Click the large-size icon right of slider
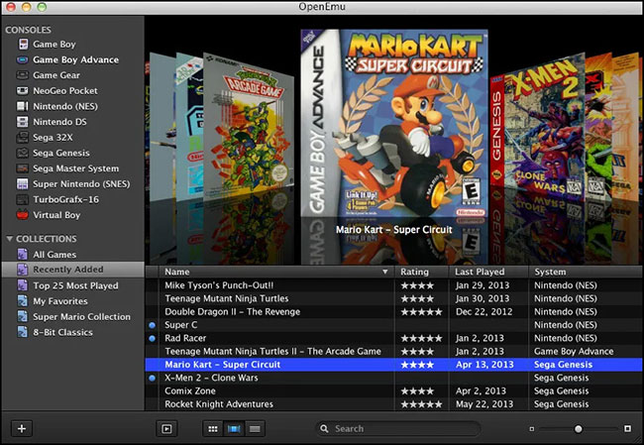644x445 pixels. click(627, 428)
